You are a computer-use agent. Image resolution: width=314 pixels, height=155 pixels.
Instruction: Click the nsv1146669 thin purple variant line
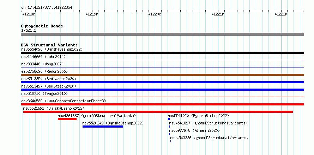[162, 60]
